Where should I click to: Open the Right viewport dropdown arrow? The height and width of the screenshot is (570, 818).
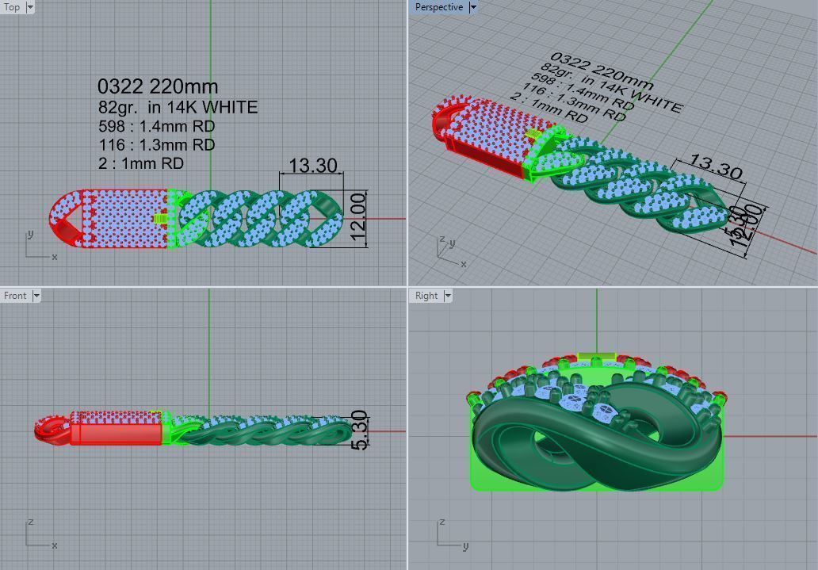point(448,296)
